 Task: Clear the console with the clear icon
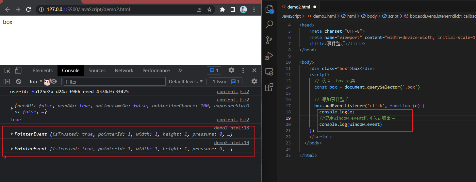click(19, 82)
